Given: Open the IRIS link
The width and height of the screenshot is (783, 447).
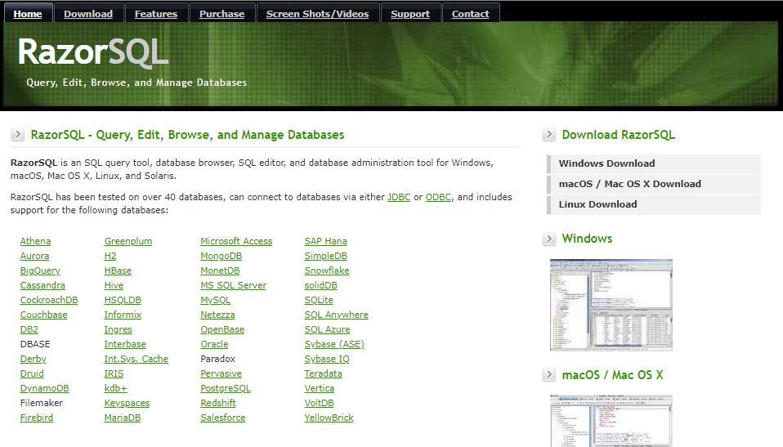Looking at the screenshot, I should pos(114,373).
